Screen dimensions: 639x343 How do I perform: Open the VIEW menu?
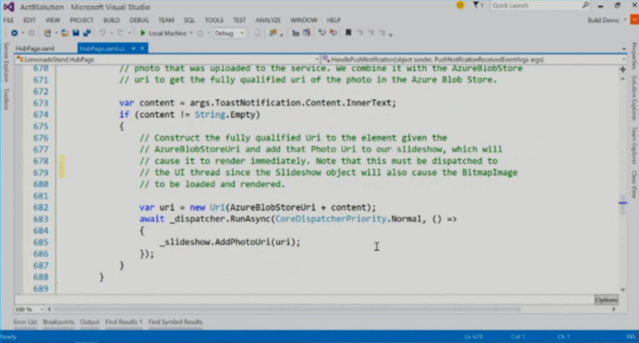point(52,20)
